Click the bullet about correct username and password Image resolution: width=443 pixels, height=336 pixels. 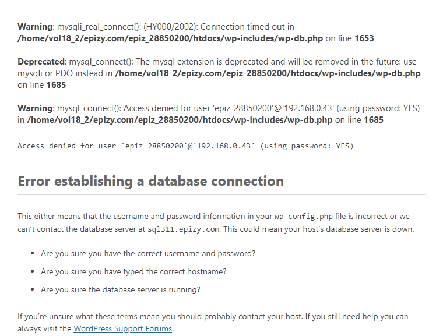tap(148, 254)
